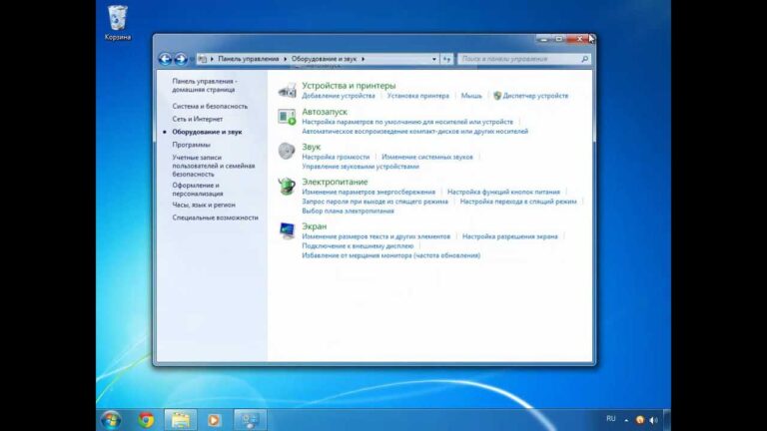Screen dimensions: 767x431
Task: Click the AutoPlay (Автозапуск) category icon
Action: click(x=287, y=117)
